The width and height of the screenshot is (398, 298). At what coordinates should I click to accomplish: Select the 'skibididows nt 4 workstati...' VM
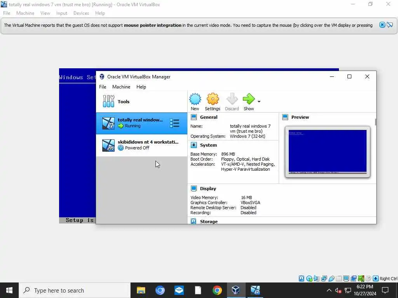pyautogui.click(x=141, y=146)
